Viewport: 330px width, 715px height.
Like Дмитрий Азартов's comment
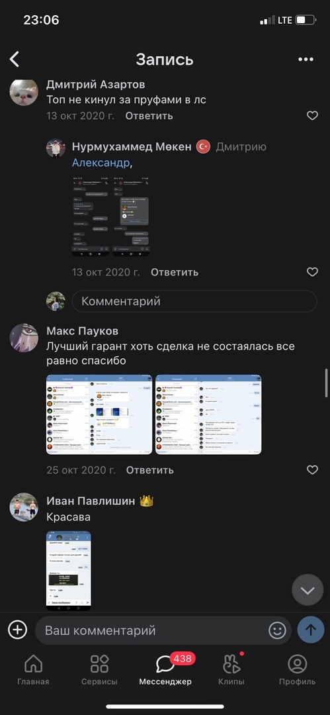[312, 116]
